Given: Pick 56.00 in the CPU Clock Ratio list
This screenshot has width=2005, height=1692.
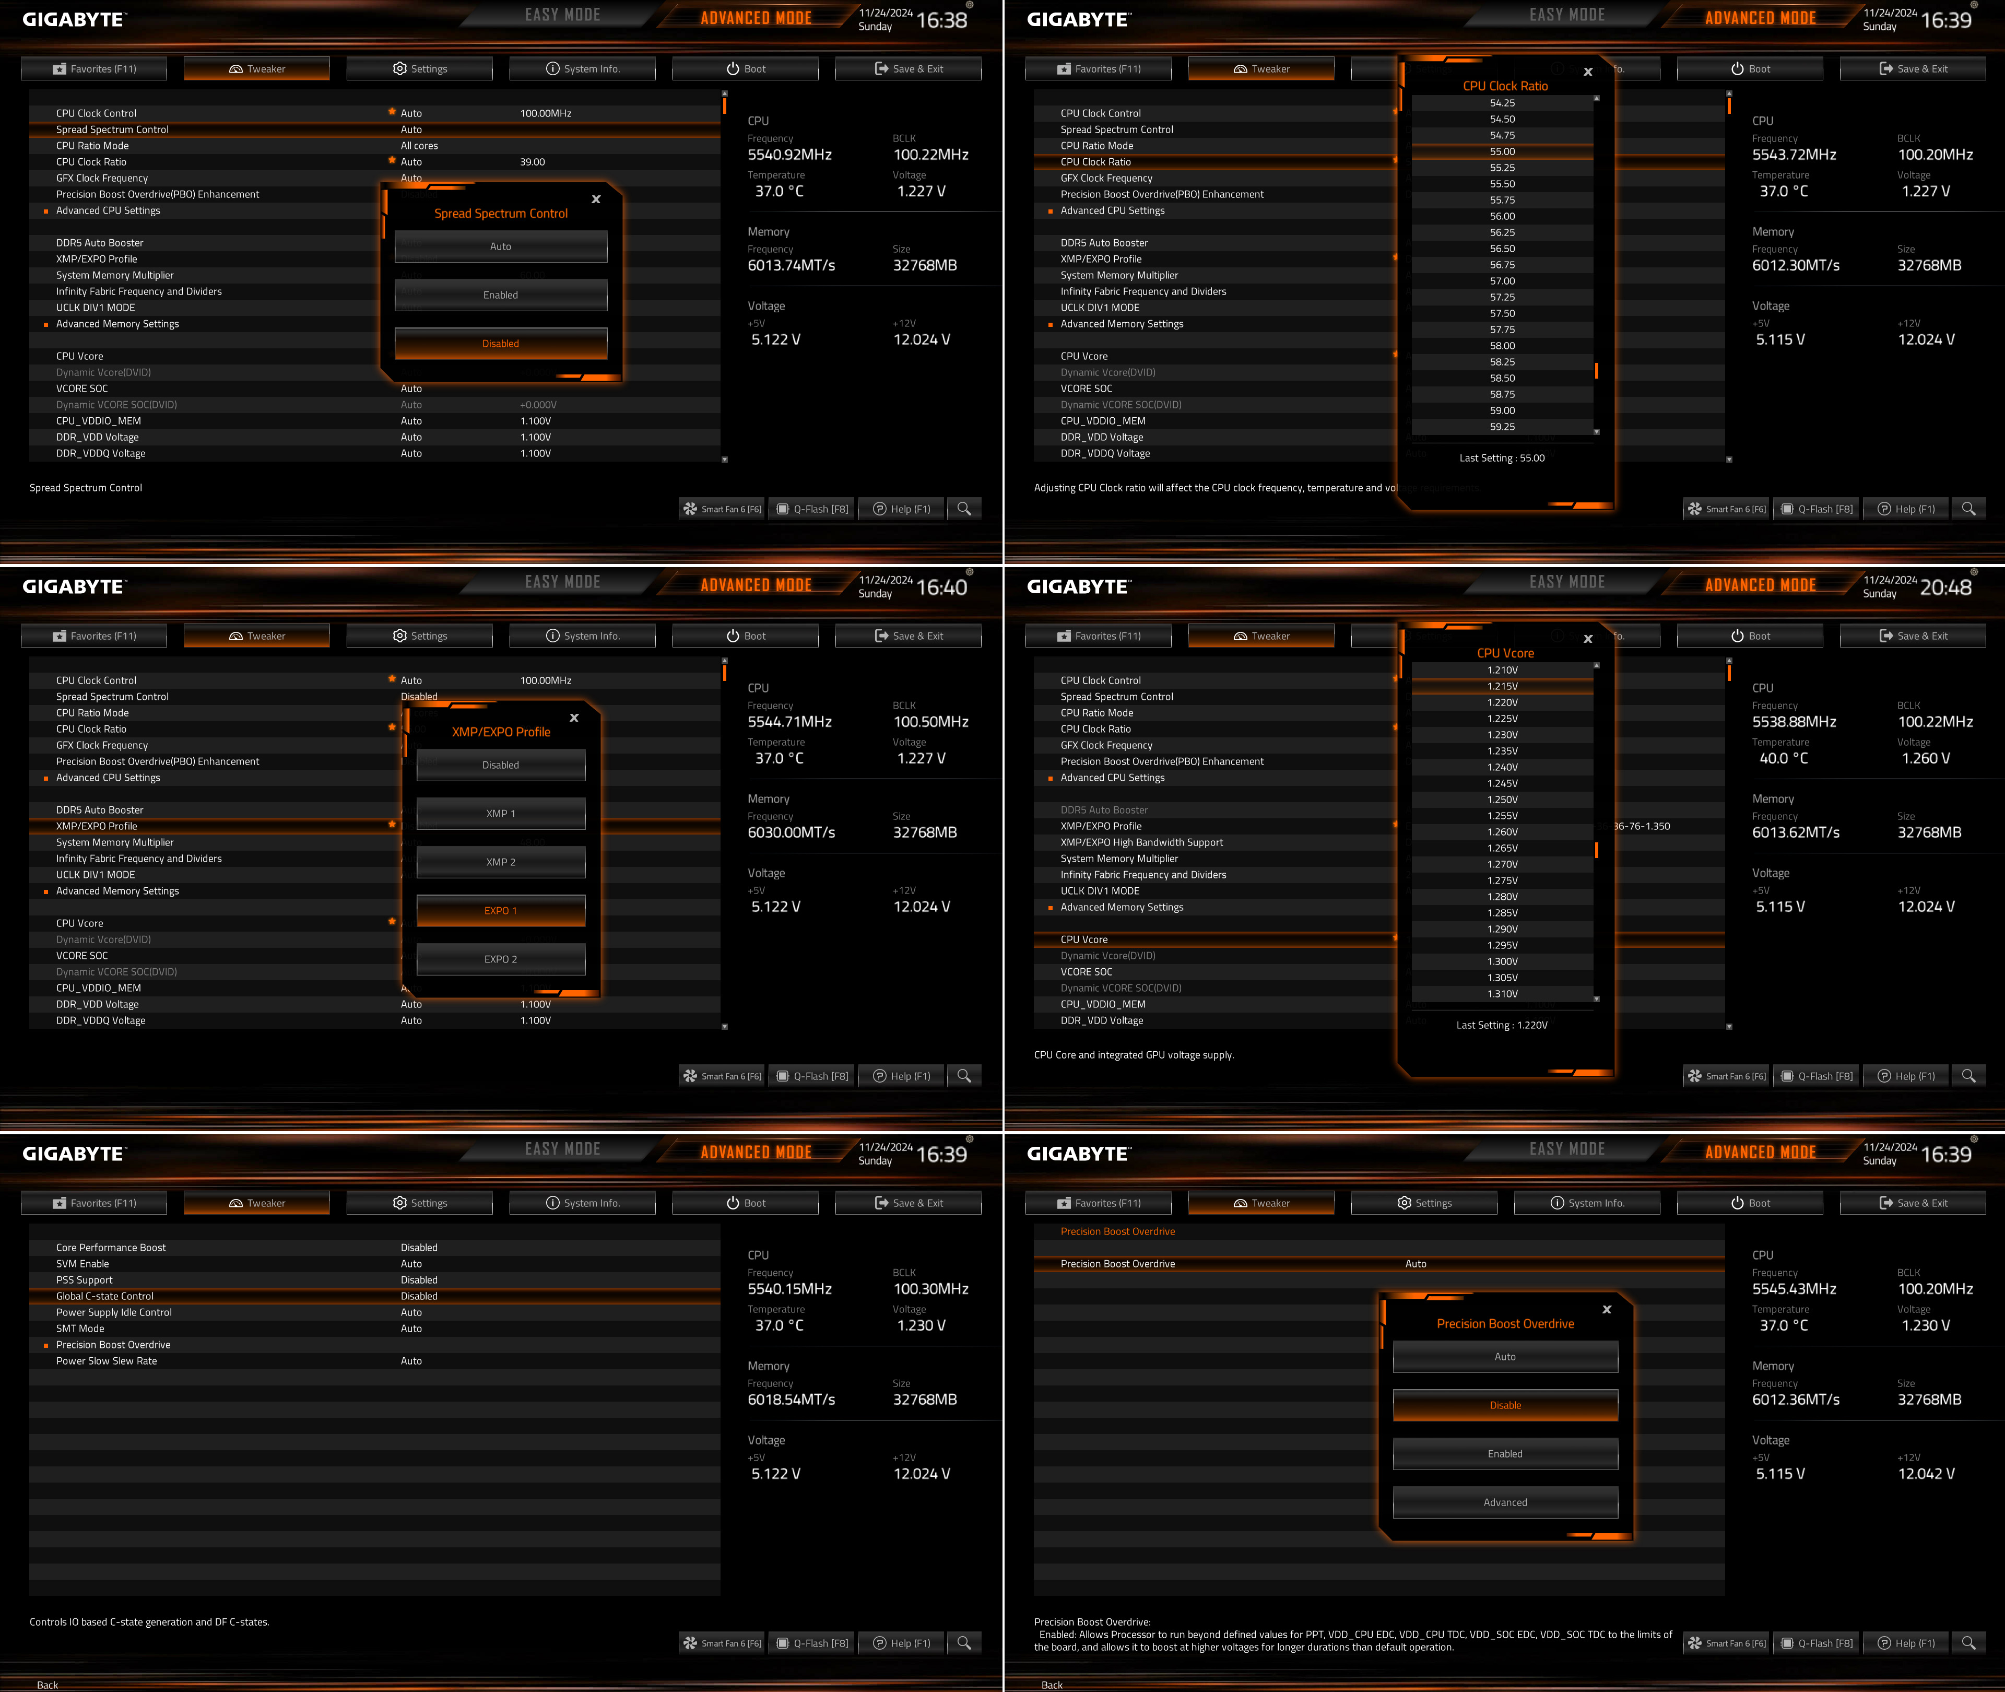Looking at the screenshot, I should [x=1502, y=217].
